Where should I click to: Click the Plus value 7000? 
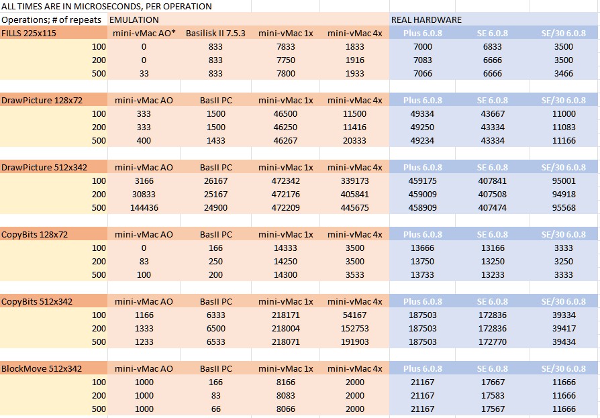(422, 47)
